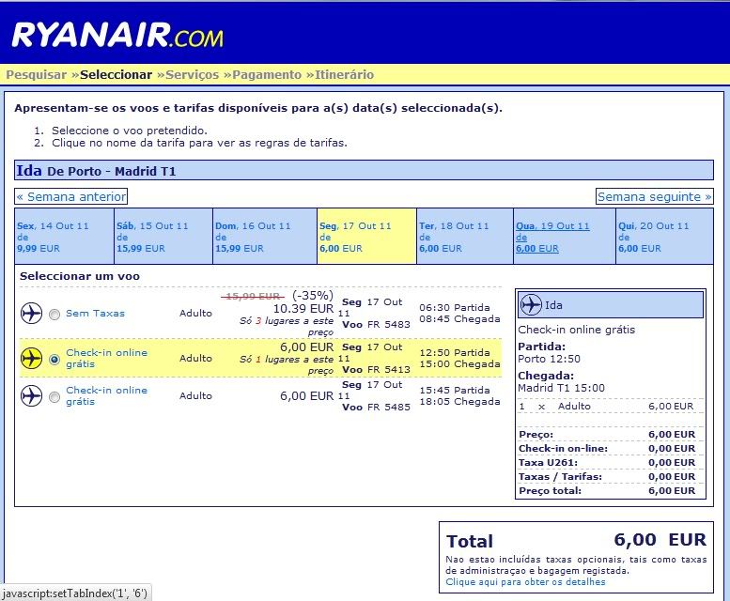Choose Sex, 14 Out 11 date tab
730x601 pixels.
click(x=64, y=237)
